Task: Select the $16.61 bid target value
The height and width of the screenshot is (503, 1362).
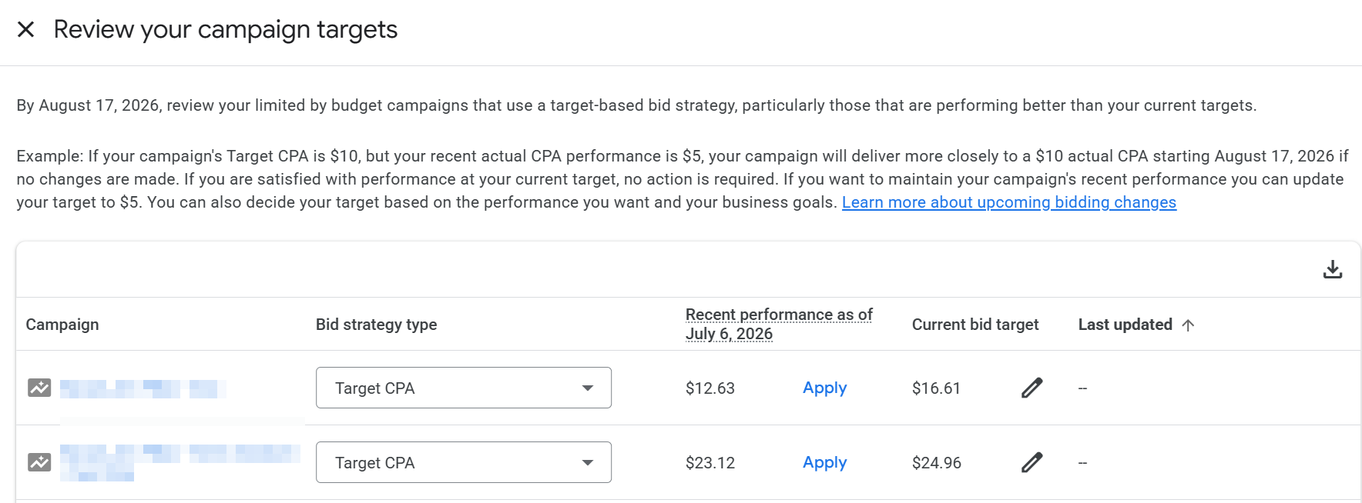Action: pyautogui.click(x=936, y=388)
